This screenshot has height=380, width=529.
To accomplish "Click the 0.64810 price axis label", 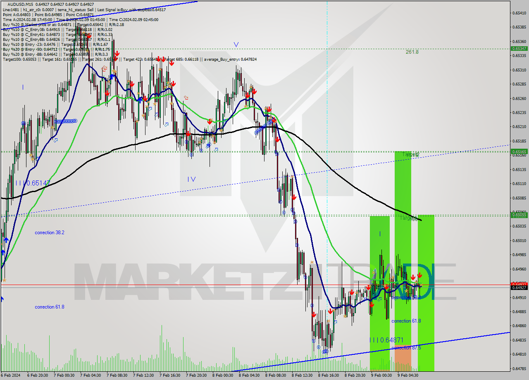I will click(x=519, y=354).
